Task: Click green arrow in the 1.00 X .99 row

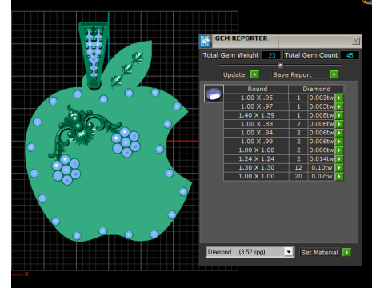Action: [339, 142]
